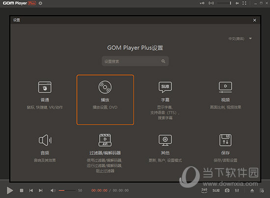Close the 设置 settings dialog
Image resolution: width=270 pixels, height=198 pixels.
pyautogui.click(x=254, y=20)
